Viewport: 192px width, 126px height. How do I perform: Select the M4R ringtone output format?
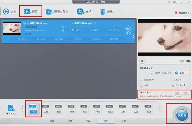[85, 109]
